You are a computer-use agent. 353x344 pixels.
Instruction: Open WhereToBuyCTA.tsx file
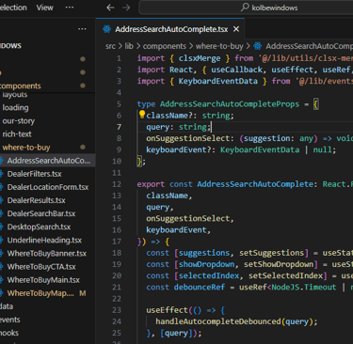(x=41, y=267)
